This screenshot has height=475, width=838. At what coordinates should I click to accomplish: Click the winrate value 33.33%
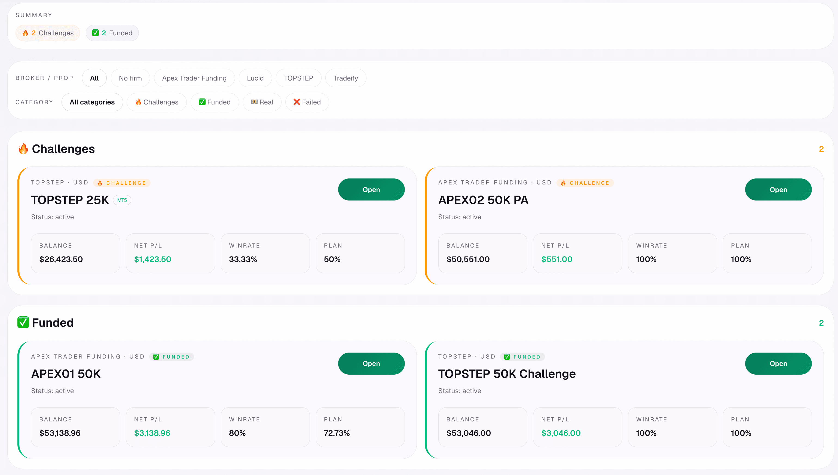(243, 259)
